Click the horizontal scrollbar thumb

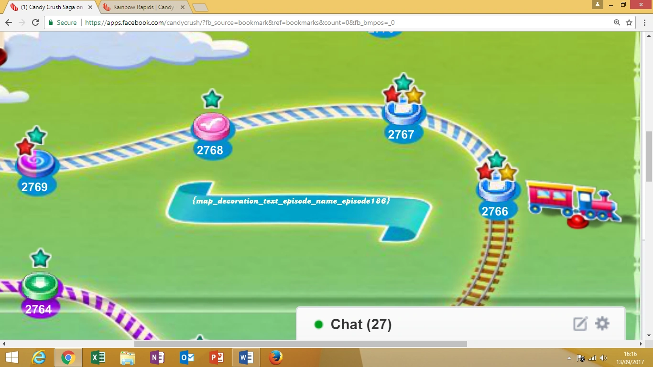(300, 344)
